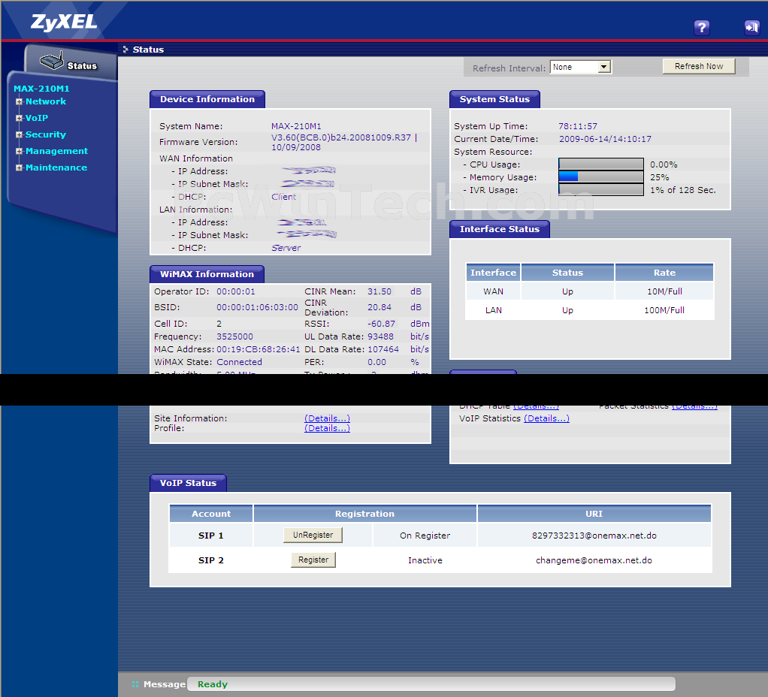Expand the Network tree node
The image size is (768, 697).
(19, 102)
